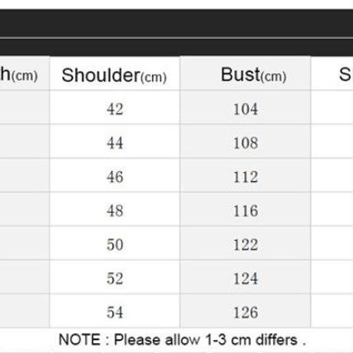
Task: Select shoulder value 54 cell
Action: coord(115,311)
